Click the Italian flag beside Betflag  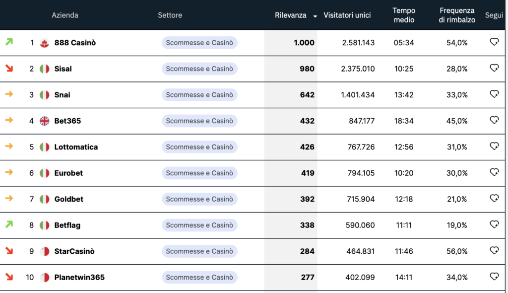click(x=44, y=225)
